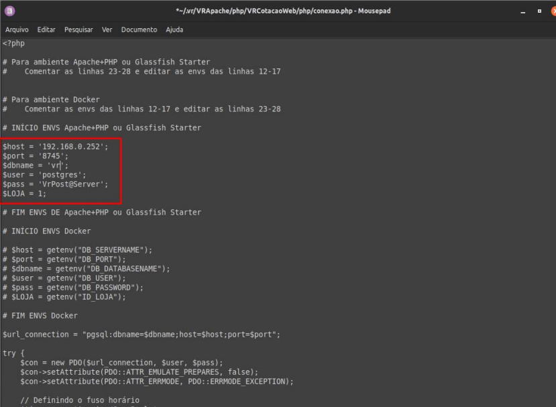Click the window title conexao.php - Mousepad
Image resolution: width=556 pixels, height=407 pixels.
pos(283,11)
